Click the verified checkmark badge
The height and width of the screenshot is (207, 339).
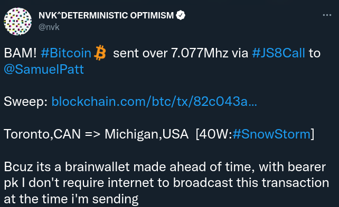click(x=181, y=15)
